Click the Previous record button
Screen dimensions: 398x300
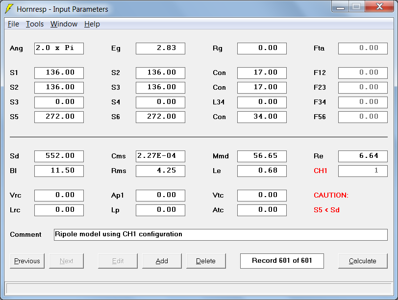(x=27, y=261)
